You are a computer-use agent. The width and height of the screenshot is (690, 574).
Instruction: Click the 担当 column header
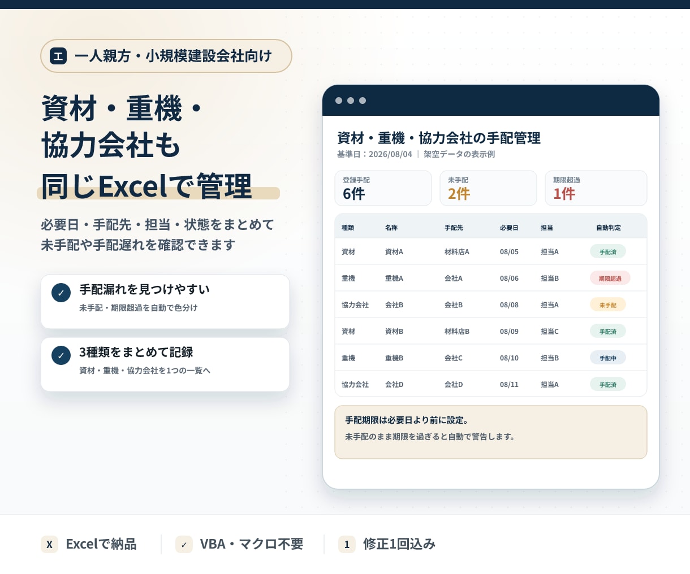[547, 228]
